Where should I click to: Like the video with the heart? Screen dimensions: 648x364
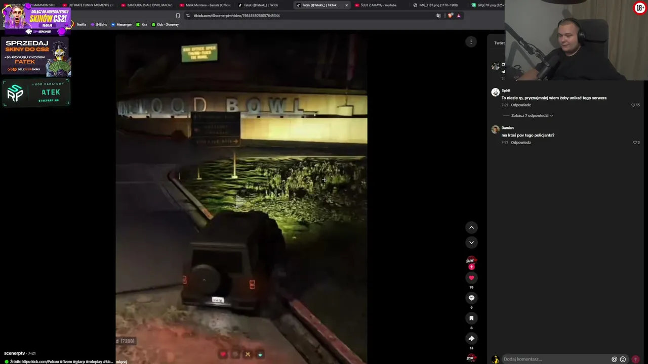[471, 278]
